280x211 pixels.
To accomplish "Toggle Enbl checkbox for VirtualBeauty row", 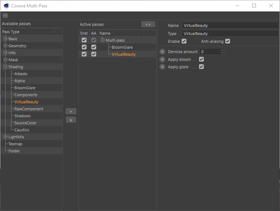I will coord(84,54).
